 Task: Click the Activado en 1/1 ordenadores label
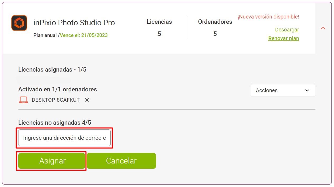58,89
